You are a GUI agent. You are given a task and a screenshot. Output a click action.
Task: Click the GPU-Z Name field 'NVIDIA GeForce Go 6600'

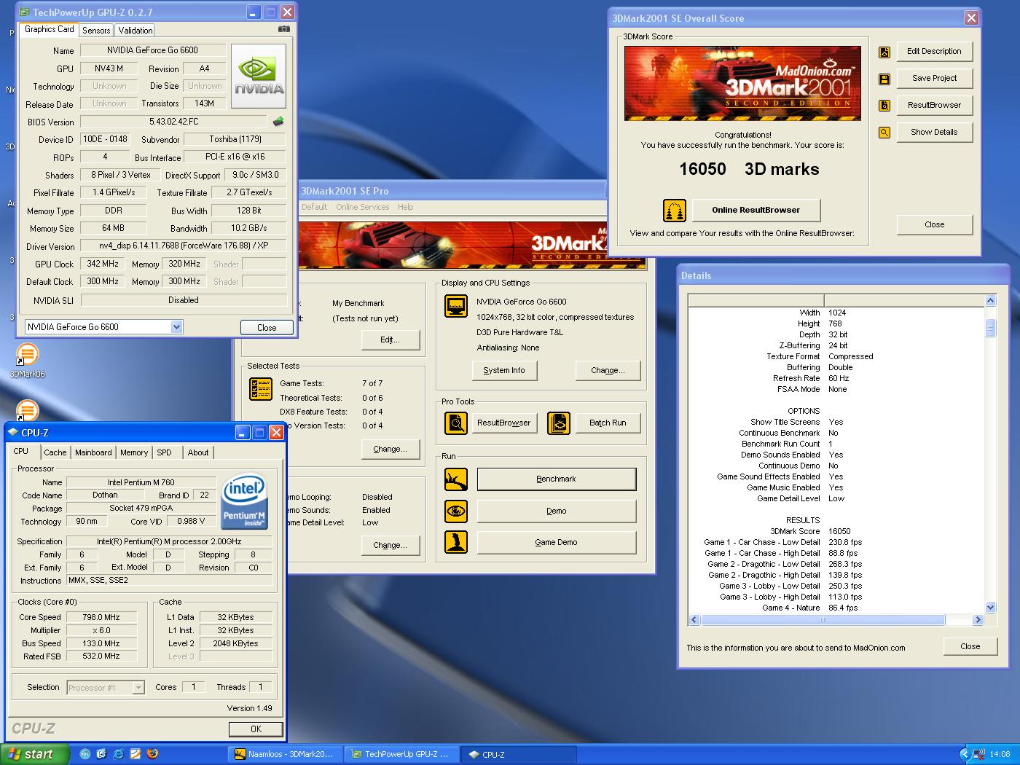point(152,50)
